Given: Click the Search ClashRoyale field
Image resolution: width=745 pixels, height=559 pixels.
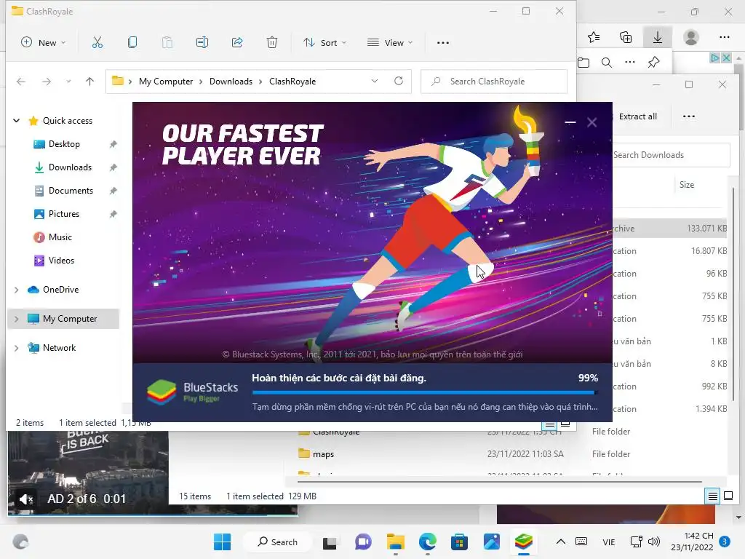Looking at the screenshot, I should (494, 82).
